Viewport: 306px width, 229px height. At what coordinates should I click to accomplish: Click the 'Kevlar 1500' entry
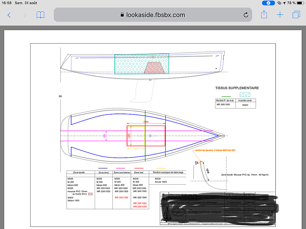coord(161,182)
